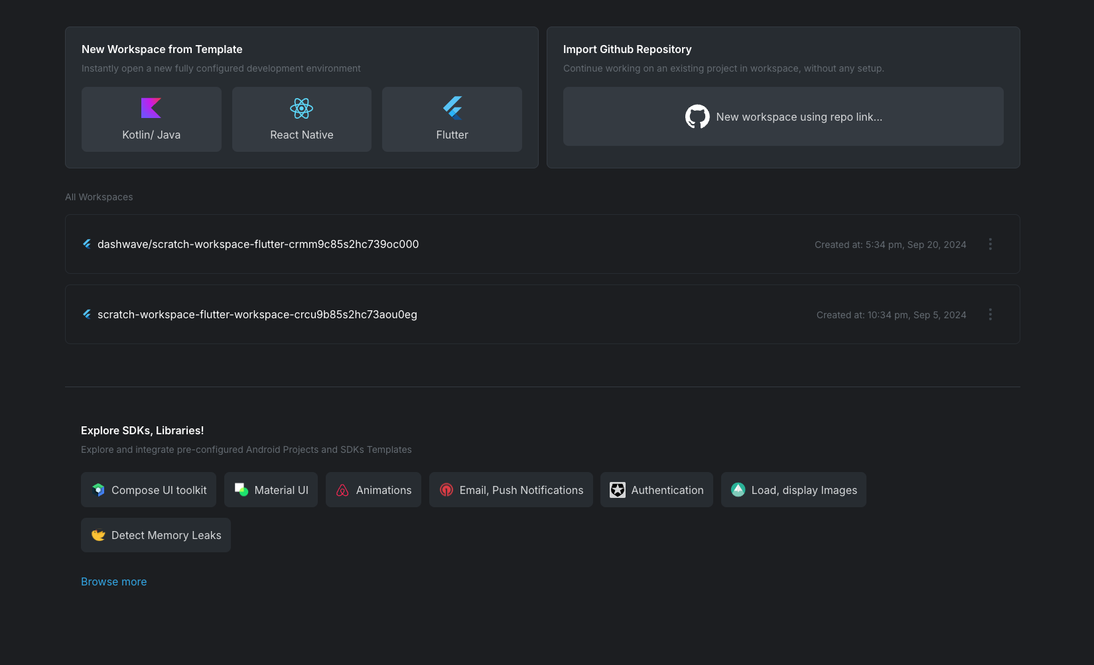Open options menu for dashwave workspace

point(990,244)
